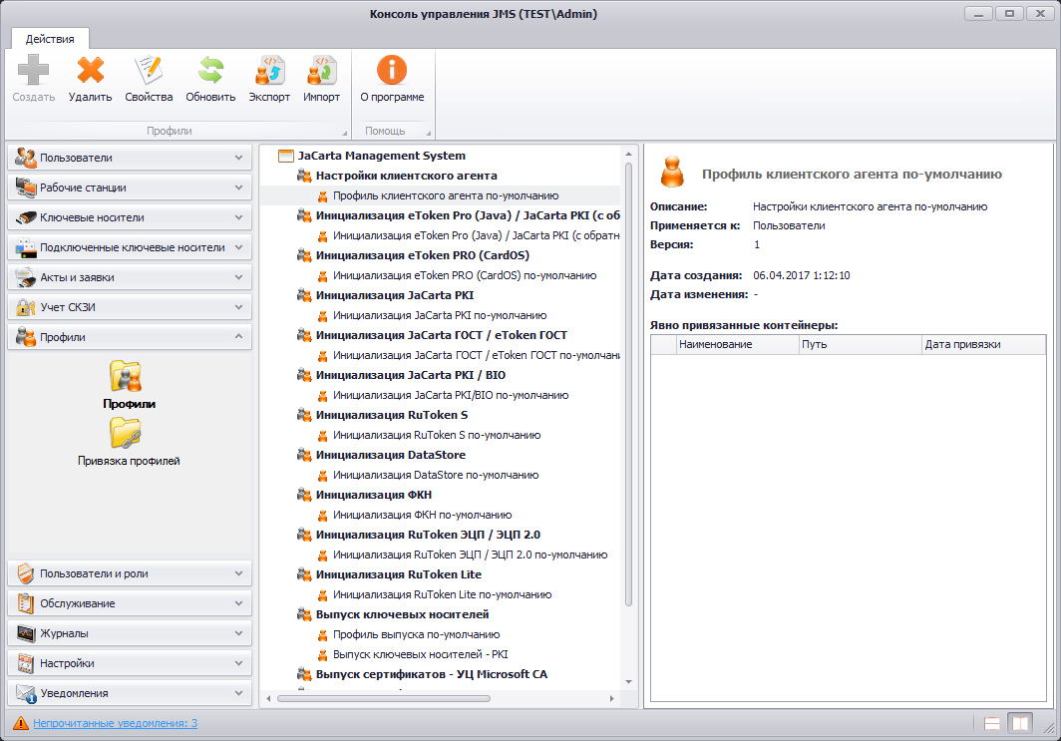Expand the Пользователи section chevron
Image resolution: width=1061 pixels, height=741 pixels.
coord(239,158)
